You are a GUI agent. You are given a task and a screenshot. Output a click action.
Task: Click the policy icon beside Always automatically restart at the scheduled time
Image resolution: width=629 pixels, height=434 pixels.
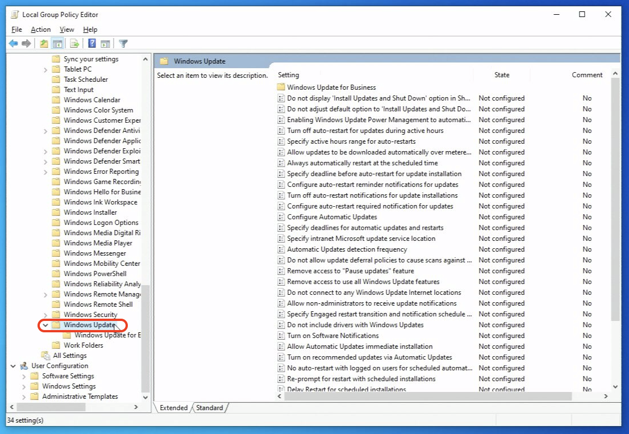coord(281,163)
